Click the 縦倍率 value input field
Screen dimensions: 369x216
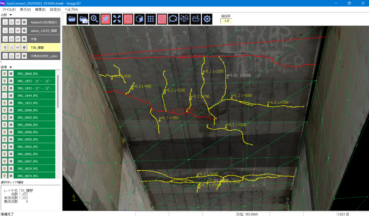226,21
